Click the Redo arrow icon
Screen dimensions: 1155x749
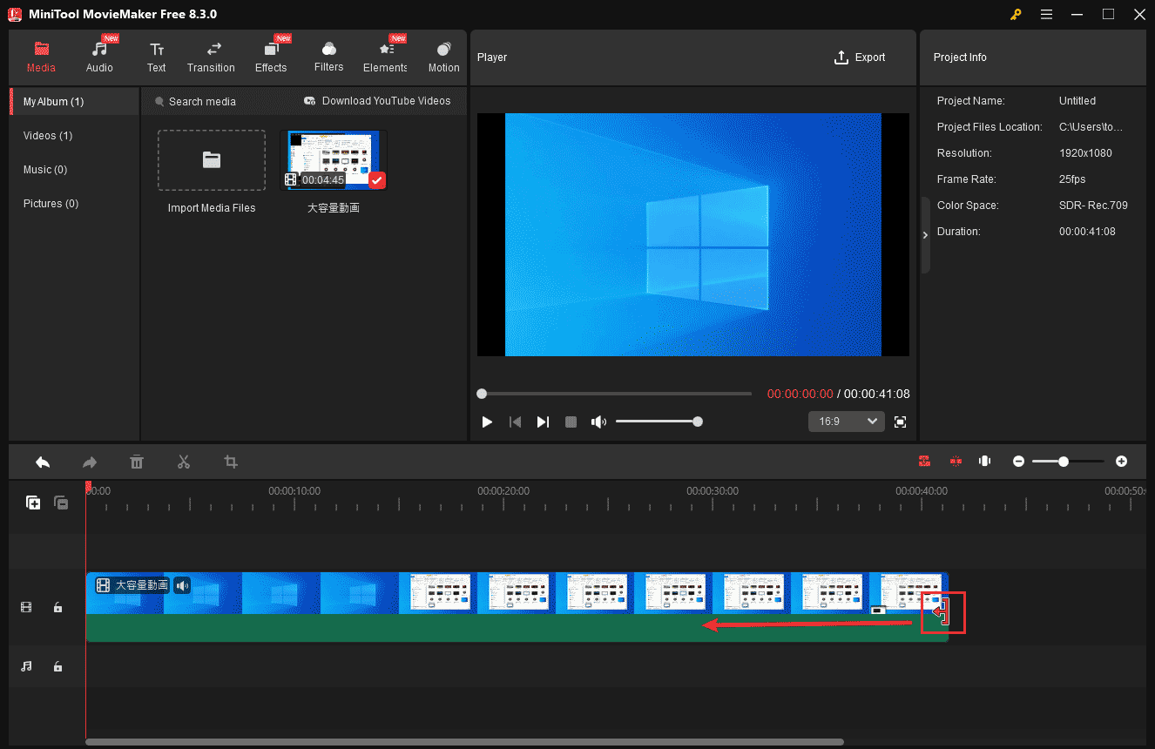point(90,462)
